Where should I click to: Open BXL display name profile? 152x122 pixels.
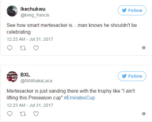click(25, 75)
